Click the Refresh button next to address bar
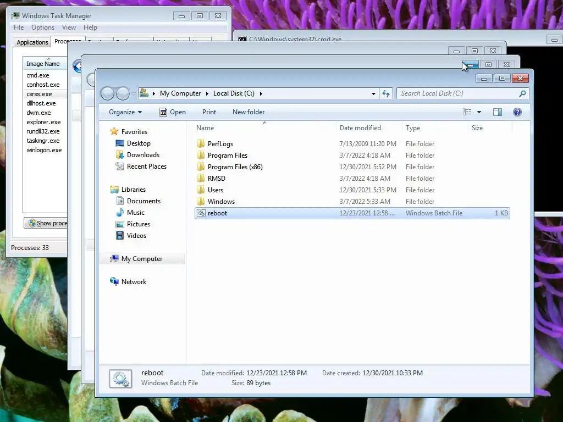Screen dimensions: 563x422 pos(386,93)
